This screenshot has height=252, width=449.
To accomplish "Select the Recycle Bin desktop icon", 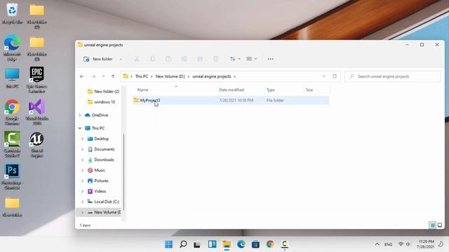I will [12, 14].
